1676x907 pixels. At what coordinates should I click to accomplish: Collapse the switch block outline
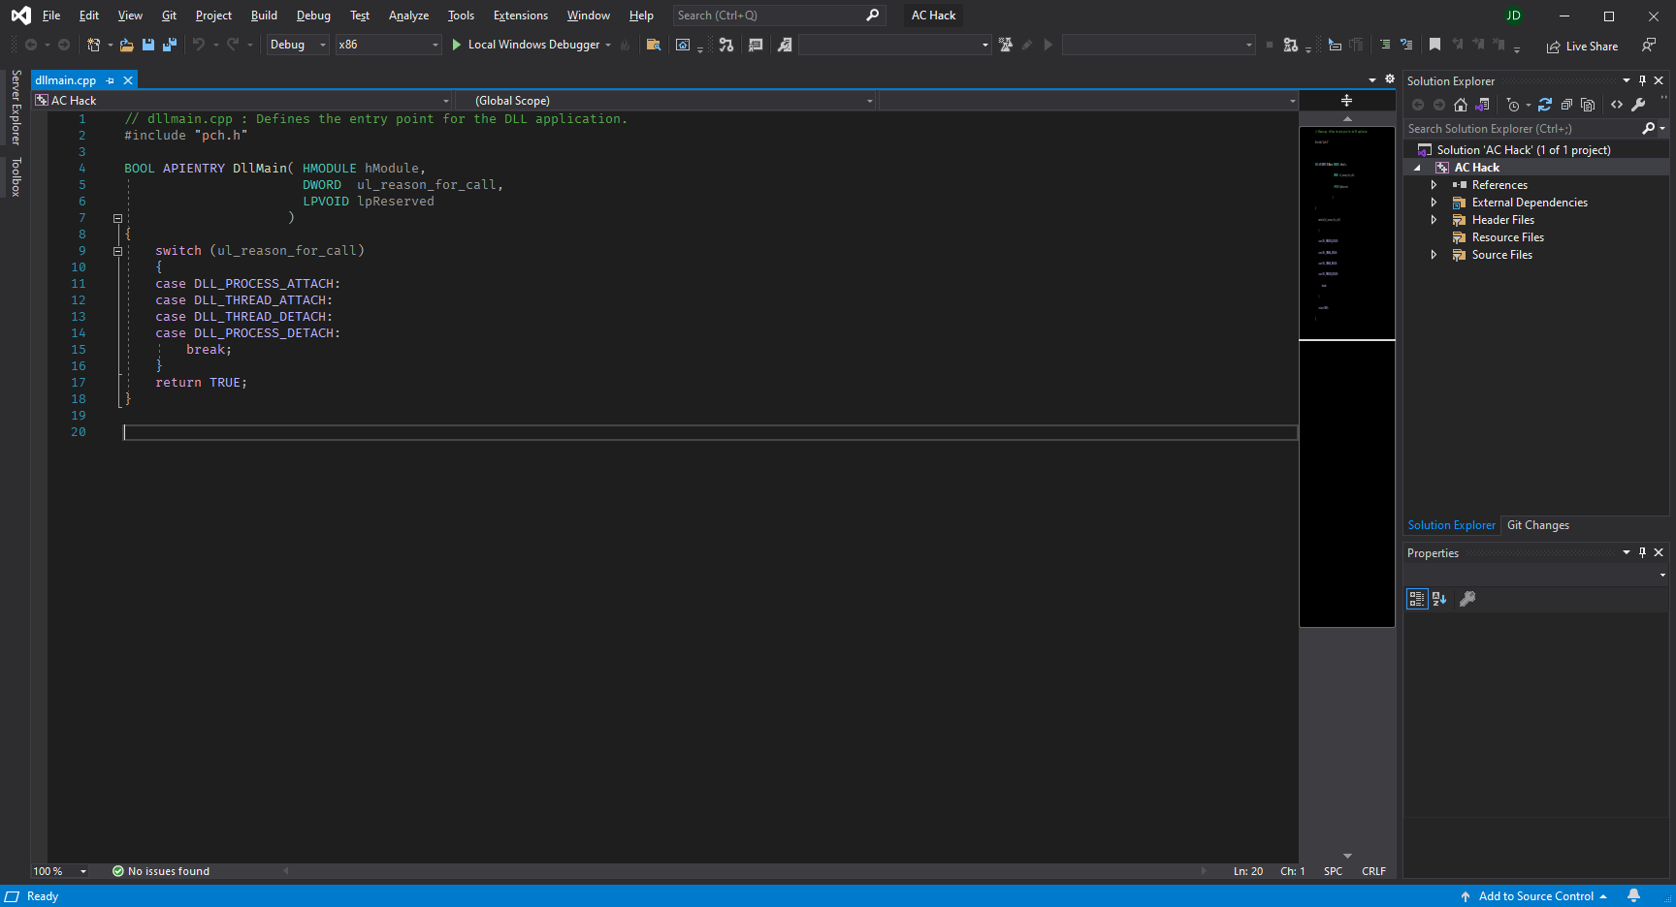(117, 251)
